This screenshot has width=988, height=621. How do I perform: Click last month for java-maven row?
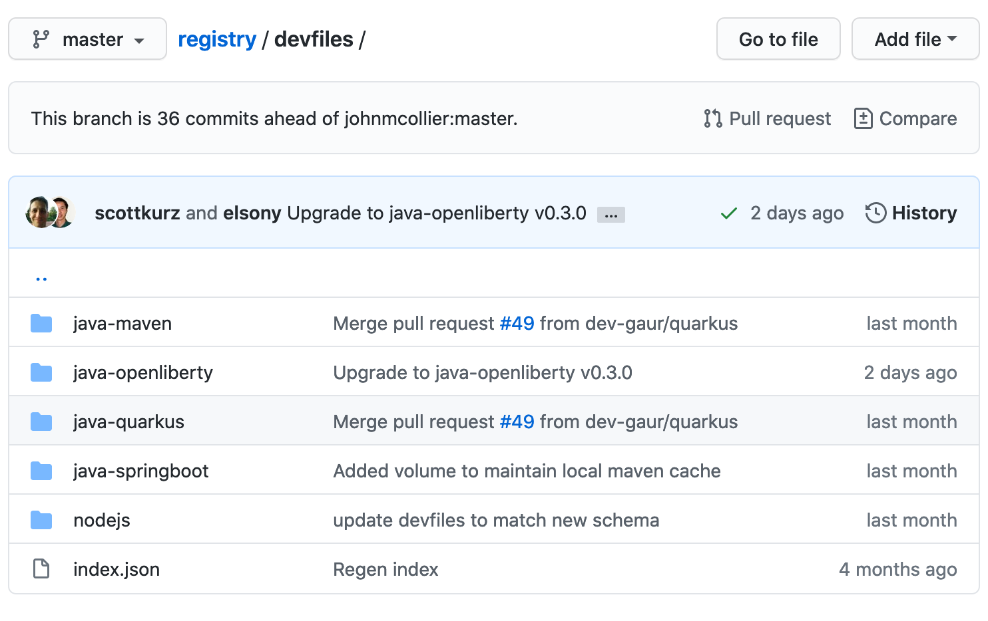pyautogui.click(x=911, y=323)
